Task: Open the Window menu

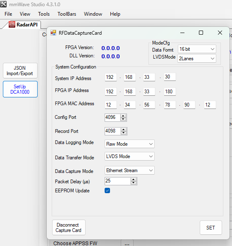Action: [93, 14]
